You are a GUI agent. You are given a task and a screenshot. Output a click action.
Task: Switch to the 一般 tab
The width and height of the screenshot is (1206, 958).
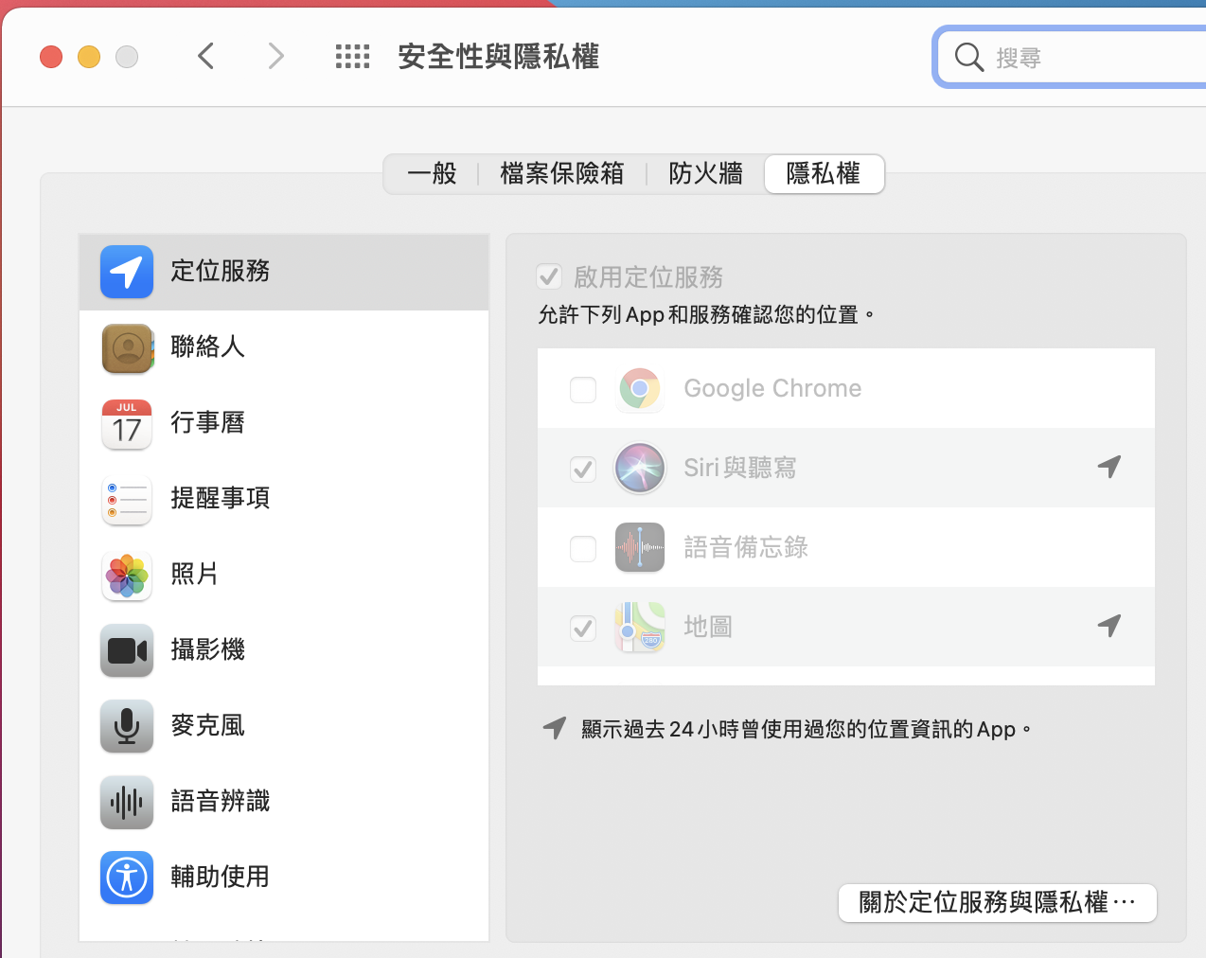432,174
